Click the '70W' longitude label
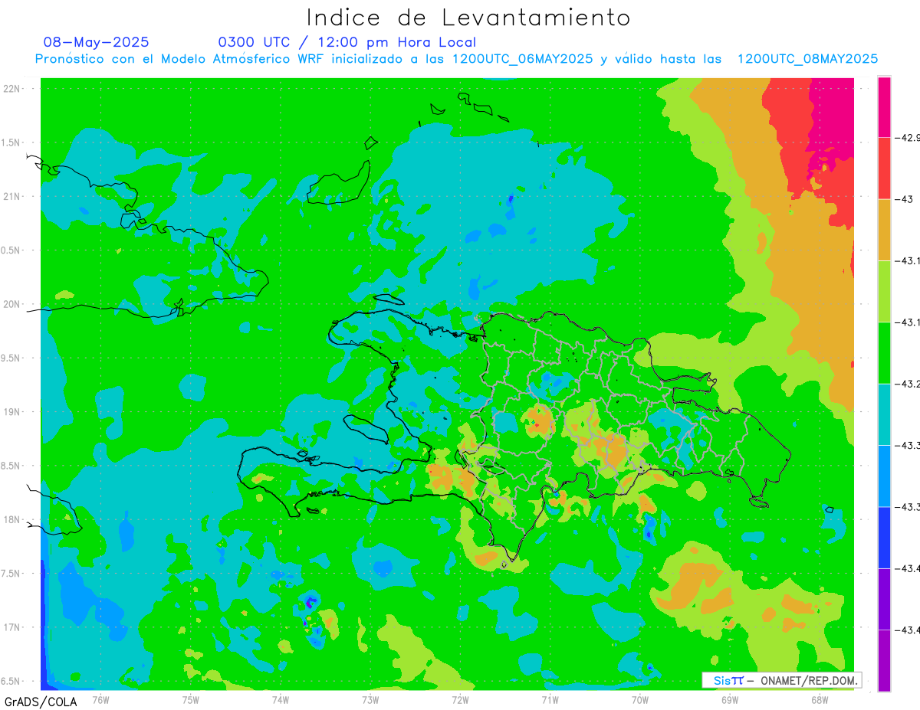 [640, 699]
